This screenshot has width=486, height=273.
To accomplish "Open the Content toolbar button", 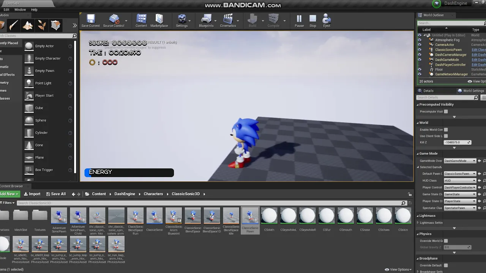I will click(x=141, y=21).
